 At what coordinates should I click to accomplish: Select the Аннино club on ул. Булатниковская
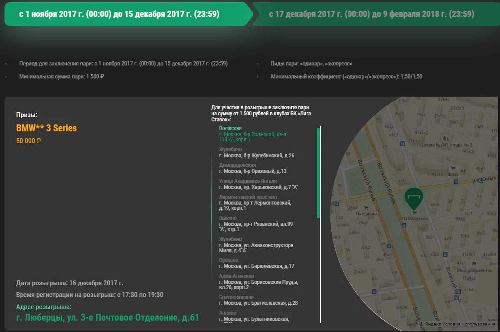[254, 317]
